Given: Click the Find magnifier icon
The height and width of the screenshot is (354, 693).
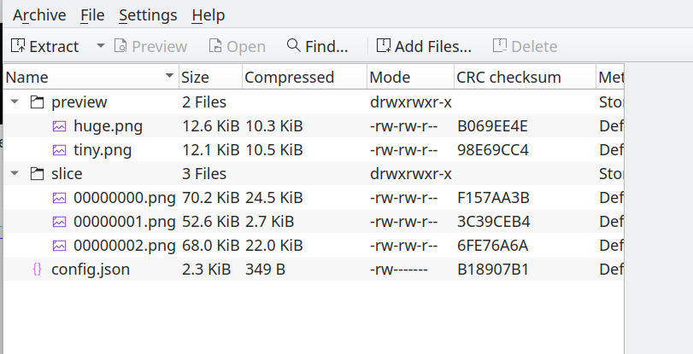Looking at the screenshot, I should [x=294, y=46].
